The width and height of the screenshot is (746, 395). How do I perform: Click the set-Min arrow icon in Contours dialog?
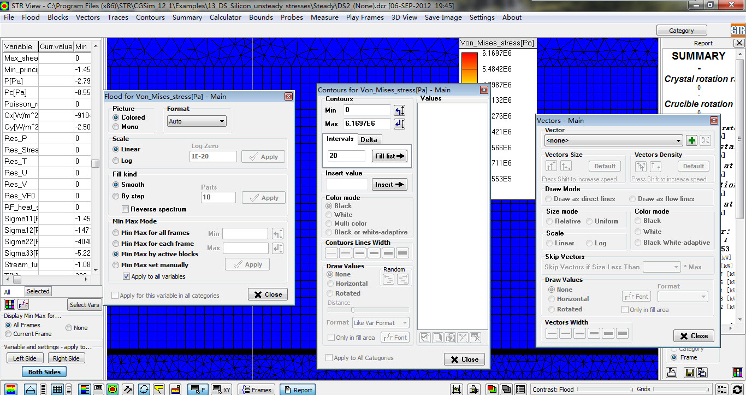coord(400,110)
